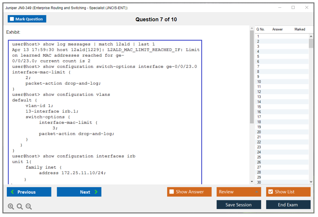Select question 15 in the list

click(259, 107)
